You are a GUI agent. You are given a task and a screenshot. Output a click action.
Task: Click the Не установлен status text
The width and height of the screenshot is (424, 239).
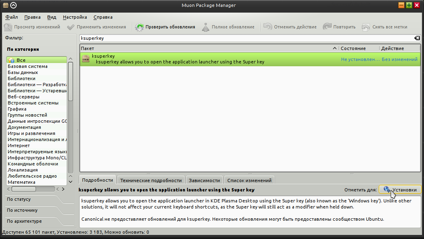360,59
